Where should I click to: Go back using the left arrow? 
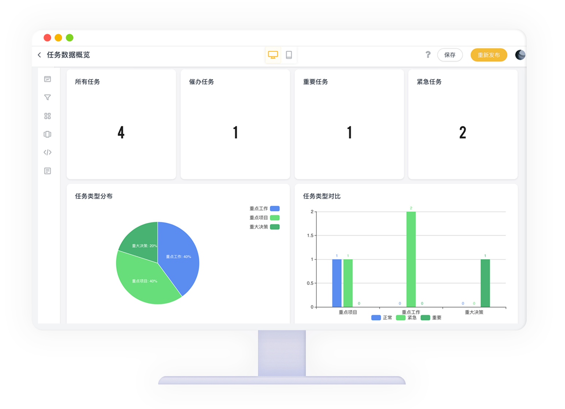pyautogui.click(x=39, y=55)
